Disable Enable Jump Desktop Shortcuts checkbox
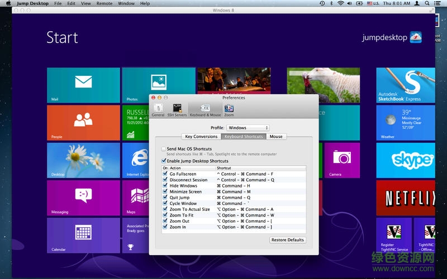The width and height of the screenshot is (447, 279). point(164,161)
